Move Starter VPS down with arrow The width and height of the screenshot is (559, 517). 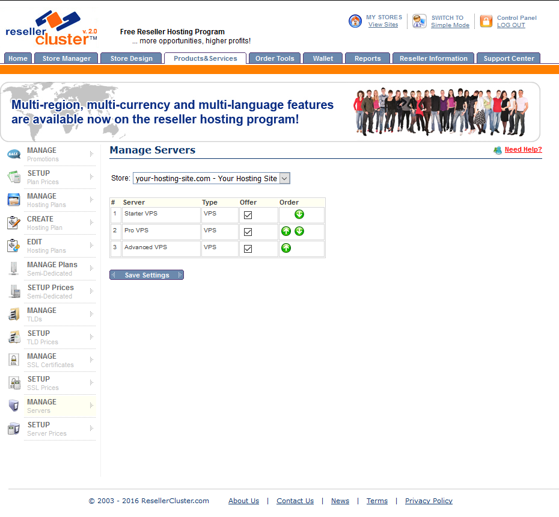point(299,214)
